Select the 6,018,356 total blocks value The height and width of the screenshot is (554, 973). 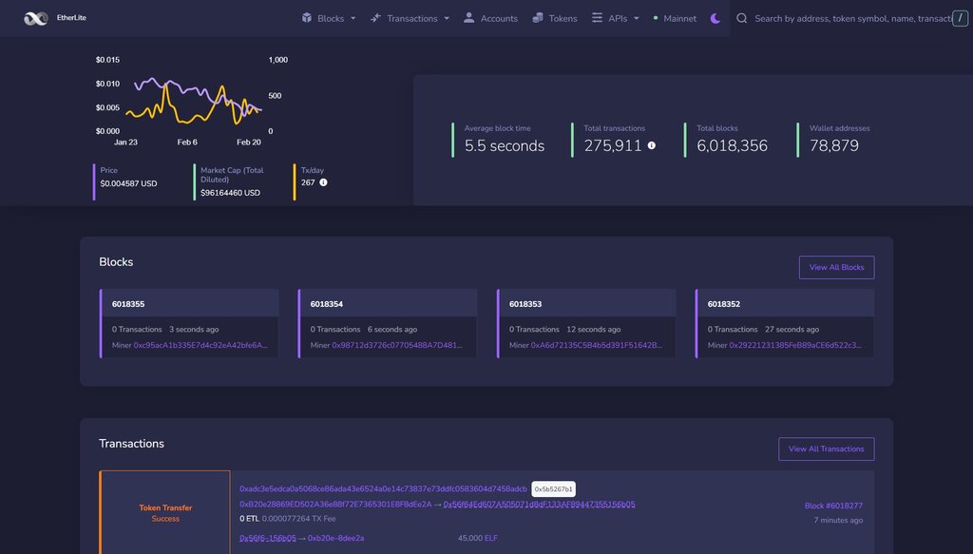point(733,145)
